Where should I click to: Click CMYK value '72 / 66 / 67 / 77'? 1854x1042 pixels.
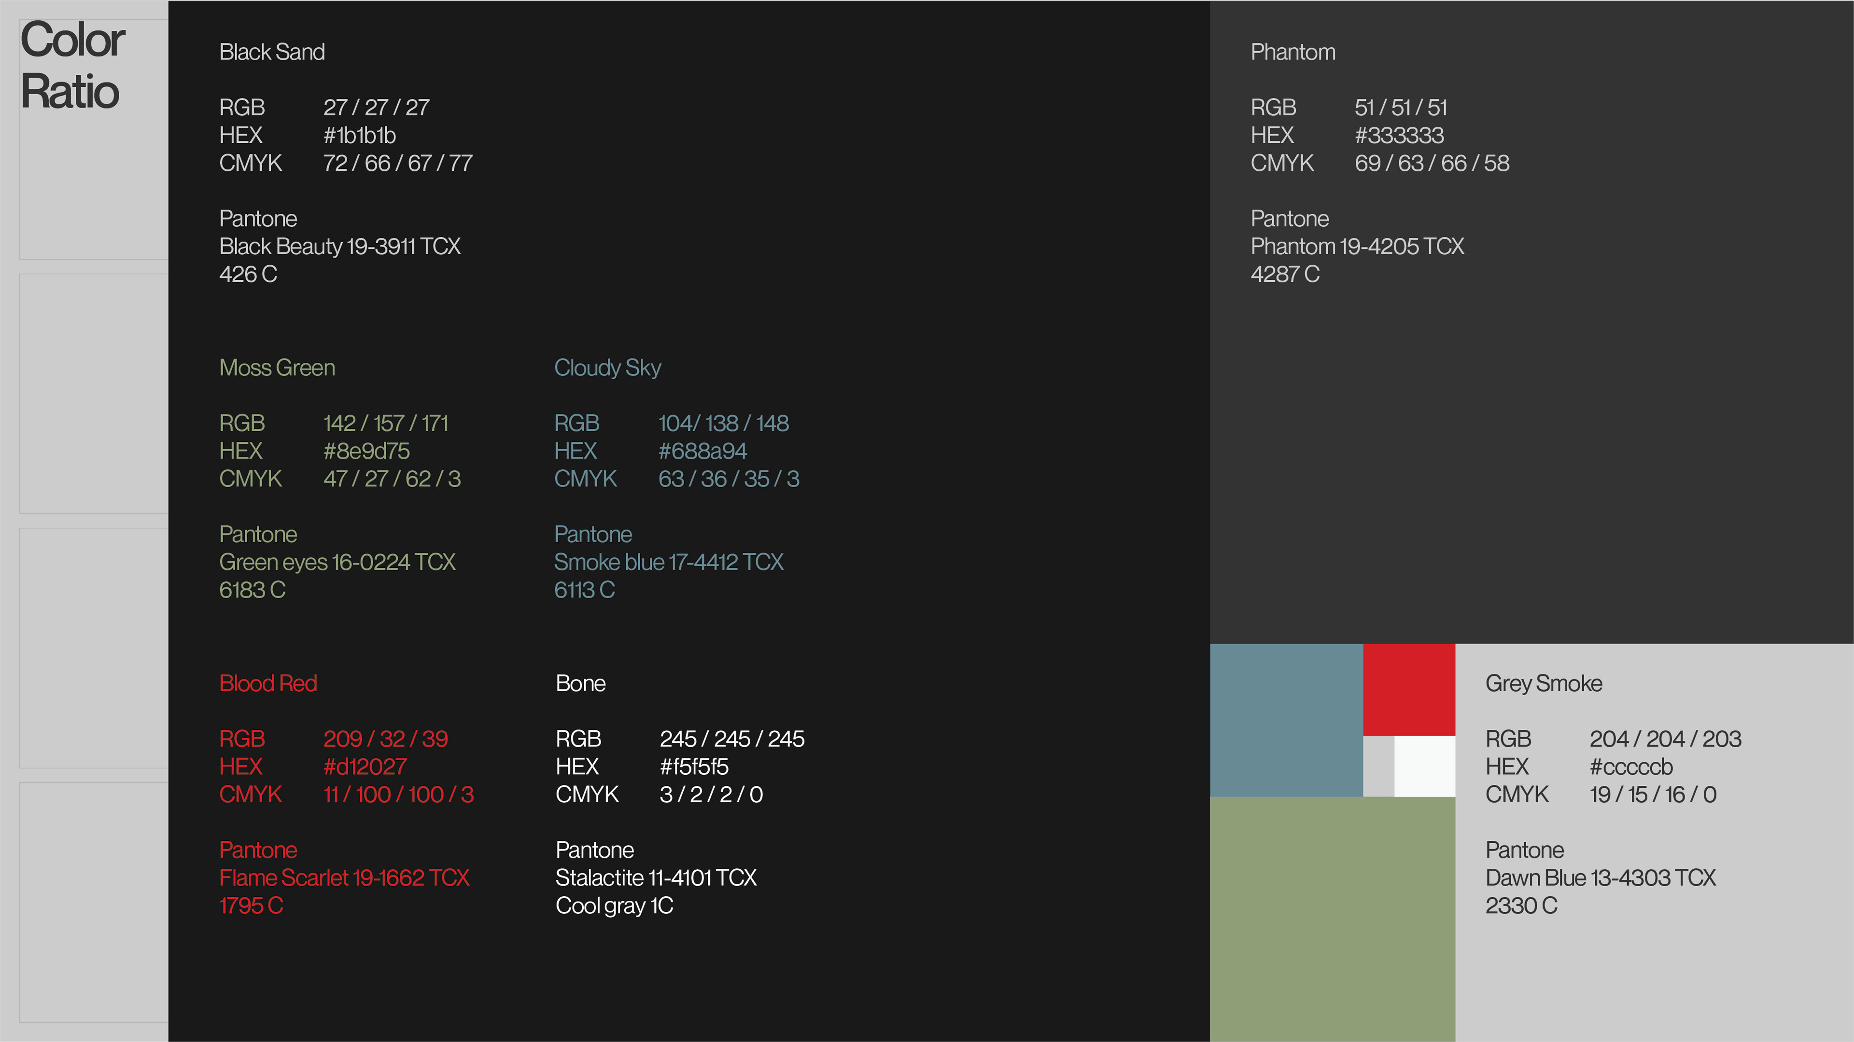point(398,163)
